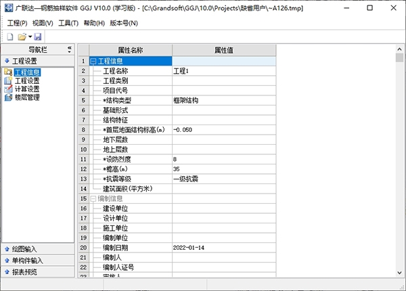Click the 首层地面结构标高 value -0.050
The image size is (406, 291).
(x=224, y=130)
